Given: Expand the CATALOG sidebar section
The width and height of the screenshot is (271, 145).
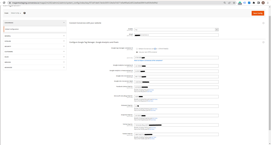Looking at the screenshot, I should click(x=35, y=41).
